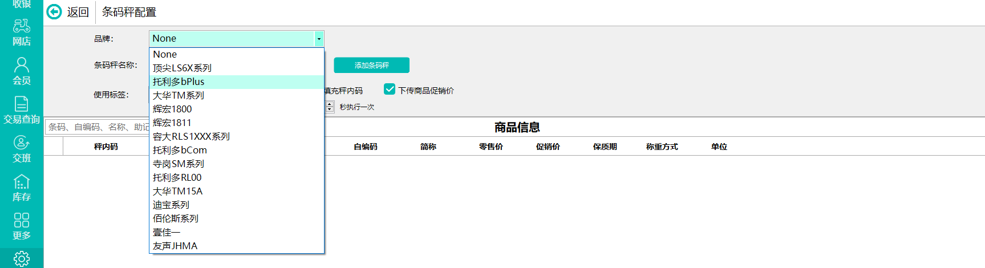
Task: Select 壹佳一 brand option
Action: point(237,232)
